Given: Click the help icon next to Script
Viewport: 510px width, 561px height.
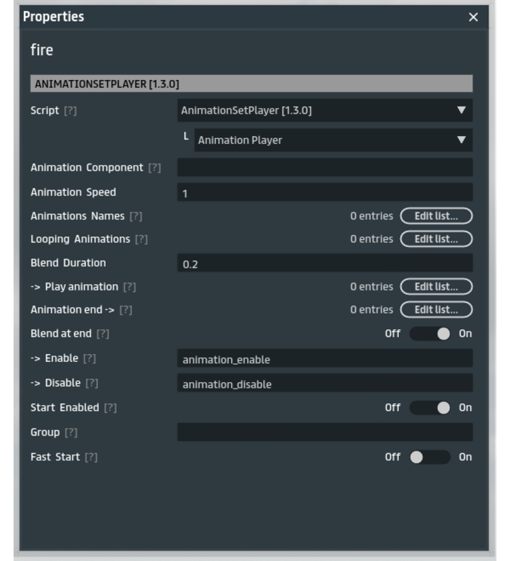Looking at the screenshot, I should [70, 111].
